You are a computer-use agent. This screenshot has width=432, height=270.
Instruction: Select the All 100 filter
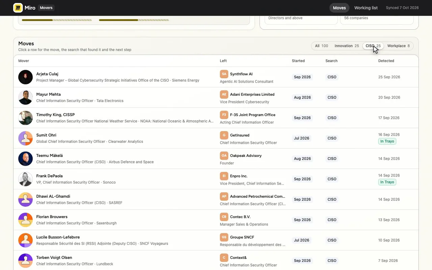pyautogui.click(x=321, y=46)
